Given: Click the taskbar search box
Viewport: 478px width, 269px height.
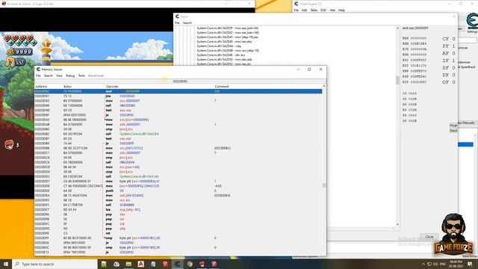Looking at the screenshot, I should click(x=55, y=264).
